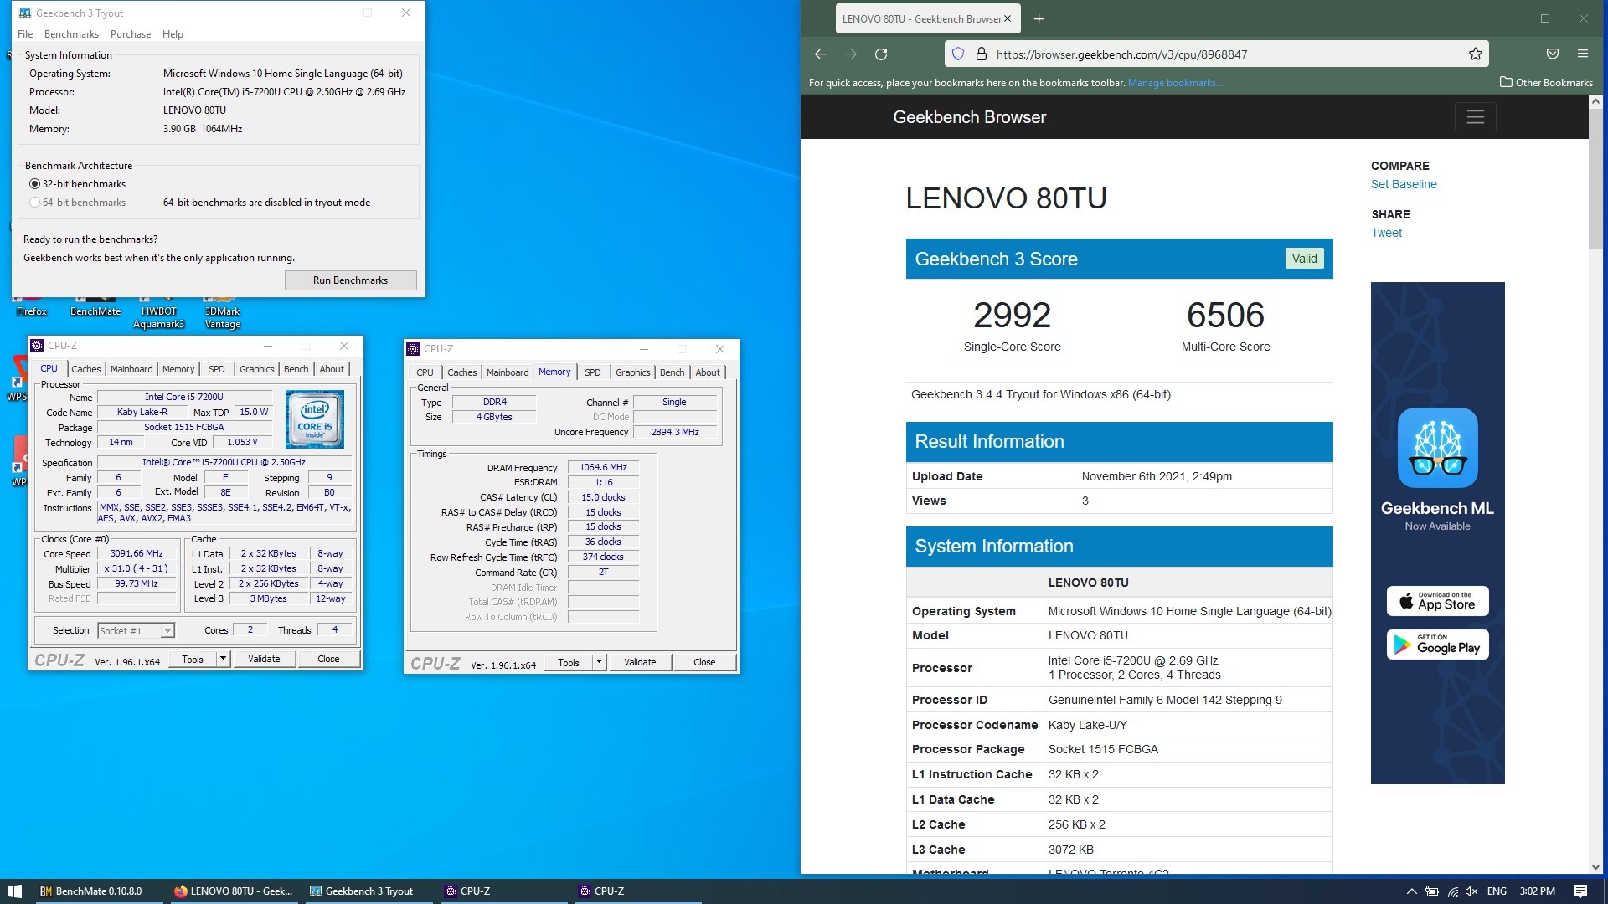The image size is (1608, 904).
Task: Open the Benchmarks menu in Geekbench 3
Action: click(71, 34)
